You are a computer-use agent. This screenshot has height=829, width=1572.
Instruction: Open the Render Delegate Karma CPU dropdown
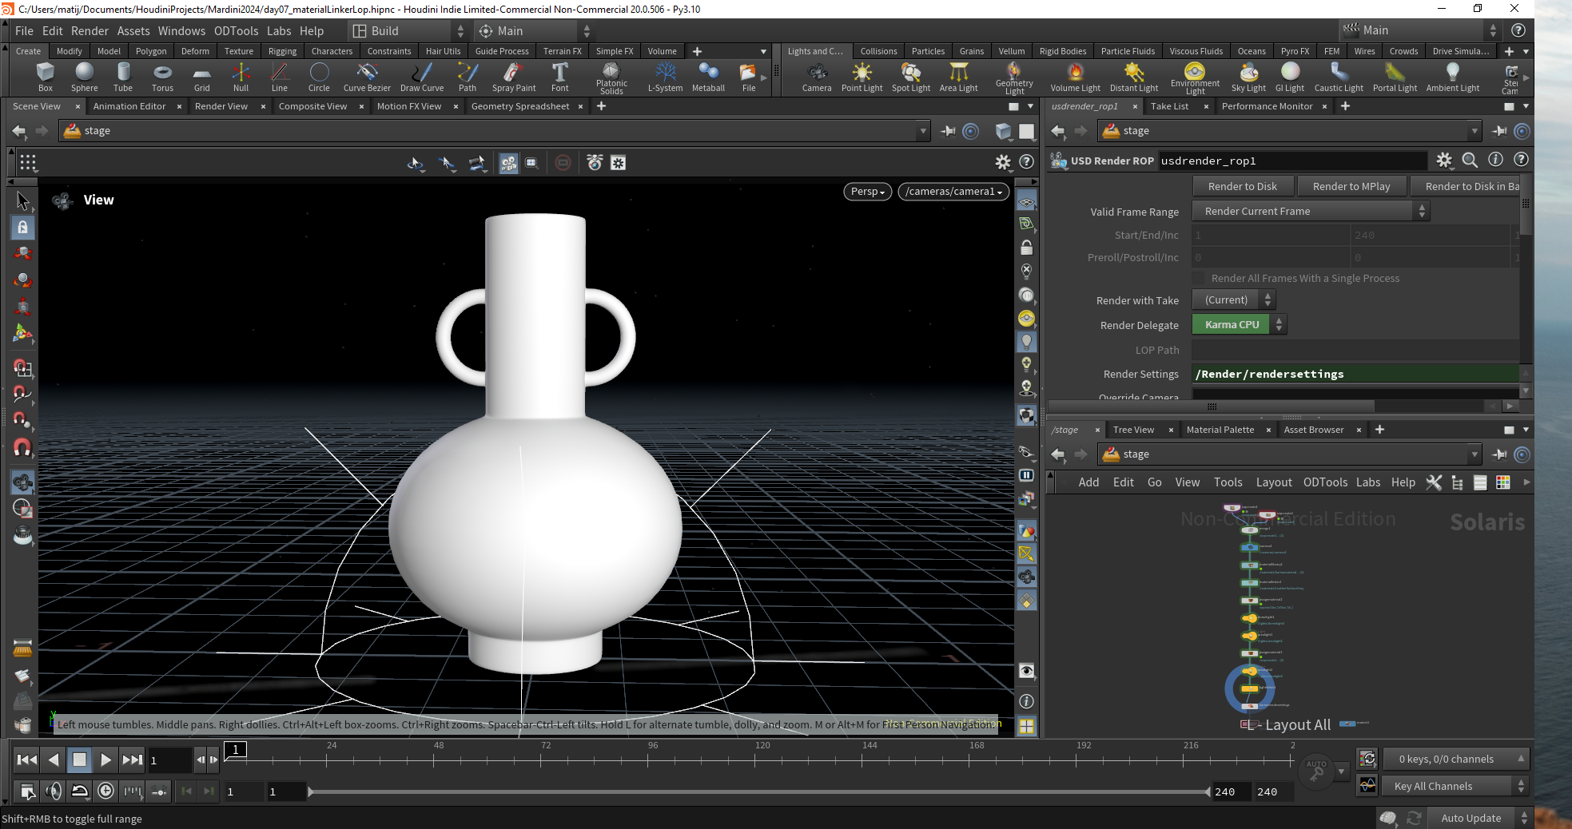pyautogui.click(x=1239, y=324)
